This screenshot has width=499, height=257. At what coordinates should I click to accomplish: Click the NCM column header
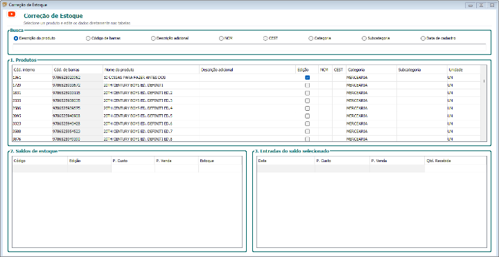click(325, 70)
